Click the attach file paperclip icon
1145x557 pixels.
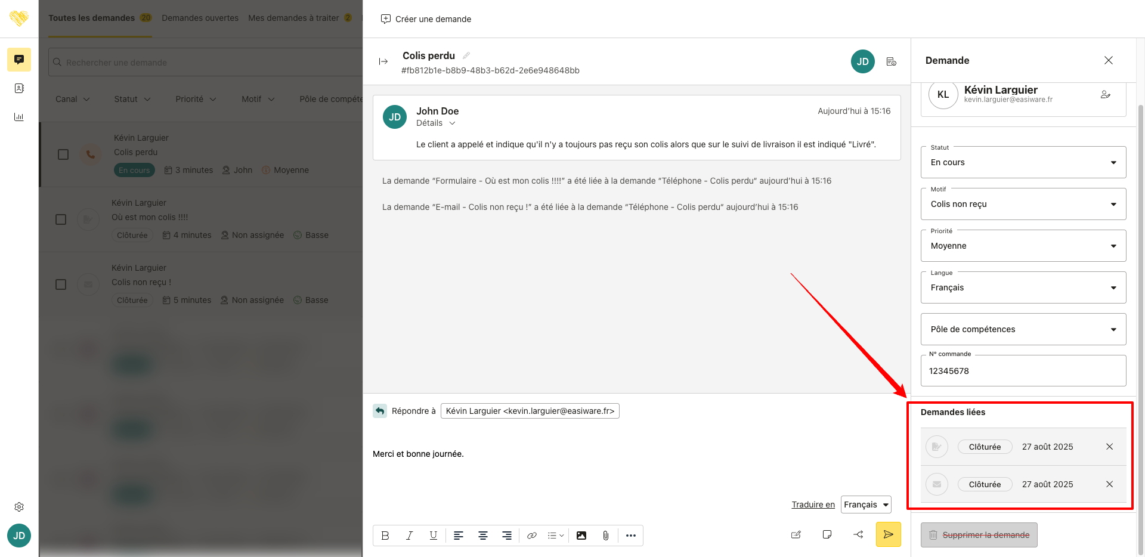tap(605, 536)
